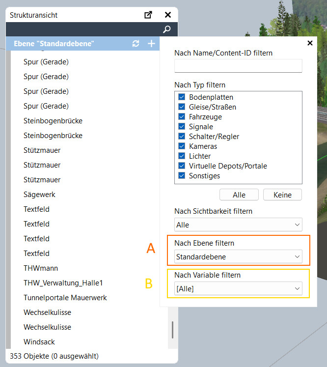Click the search magnifier icon
327x367 pixels.
coord(166,29)
